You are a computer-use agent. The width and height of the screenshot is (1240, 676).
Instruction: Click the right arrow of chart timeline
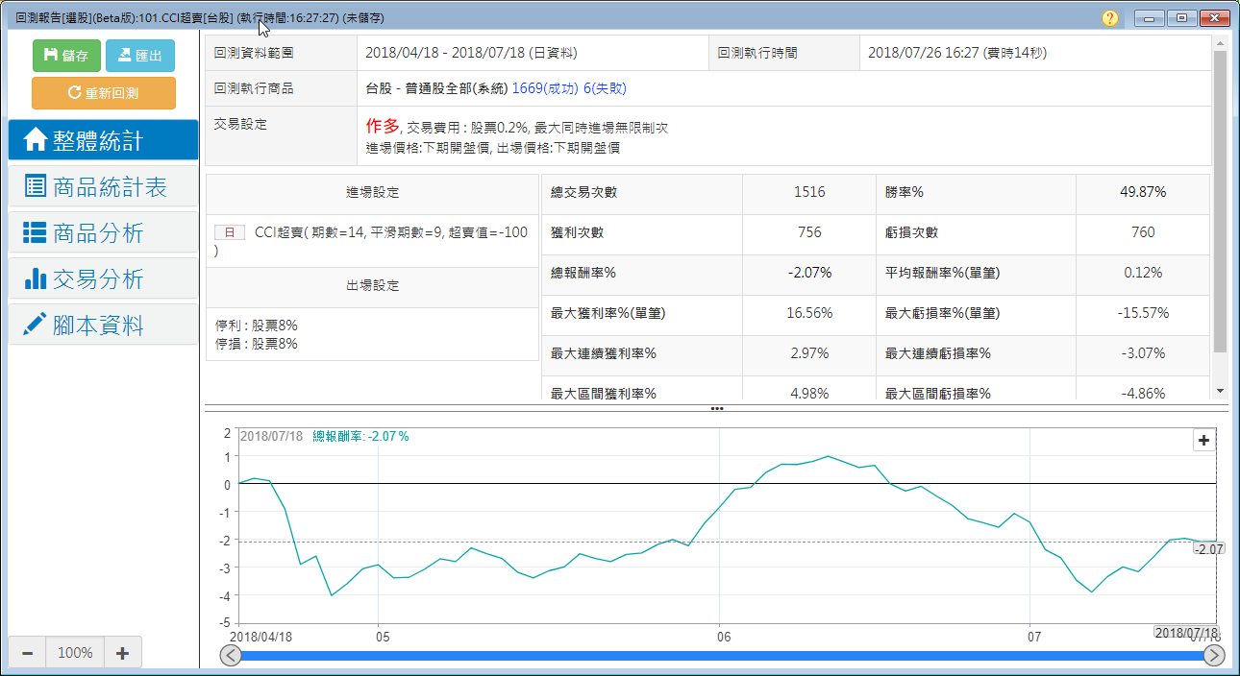coord(1214,656)
